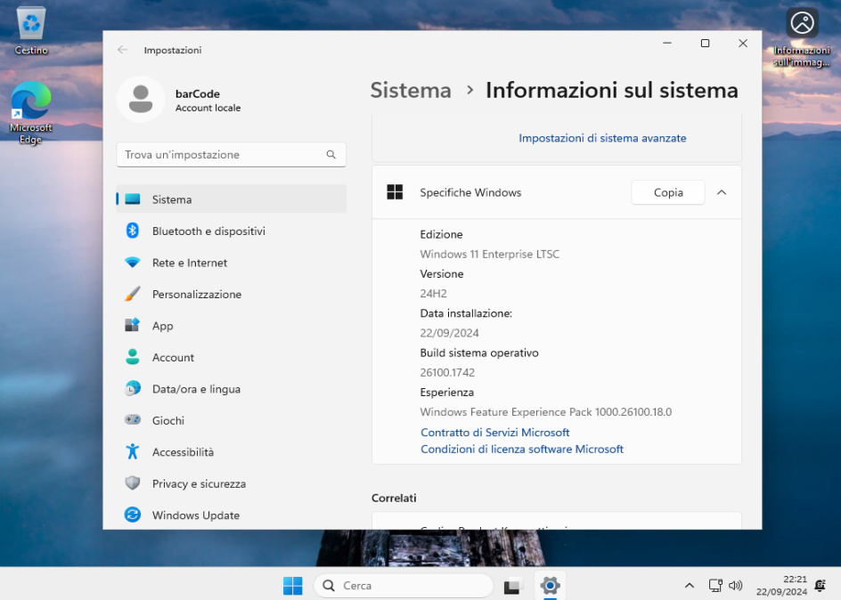This screenshot has width=841, height=600.
Task: Click the Settings gear on the taskbar
Action: [551, 586]
